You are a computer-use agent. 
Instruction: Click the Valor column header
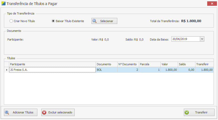169,64
